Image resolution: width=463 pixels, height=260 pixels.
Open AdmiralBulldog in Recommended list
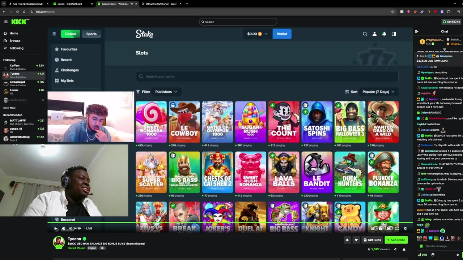[x=24, y=138]
